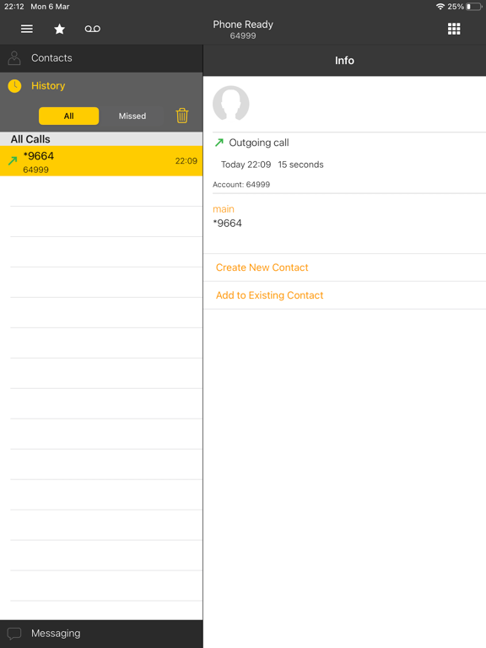Image resolution: width=486 pixels, height=648 pixels.
Task: Select the *9664 call entry
Action: (101, 161)
